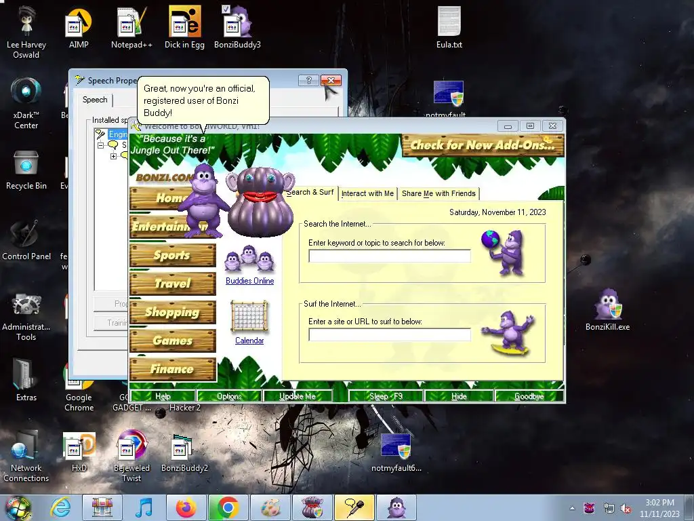Viewport: 694px width, 521px height.
Task: Click the Options button
Action: [x=229, y=396]
